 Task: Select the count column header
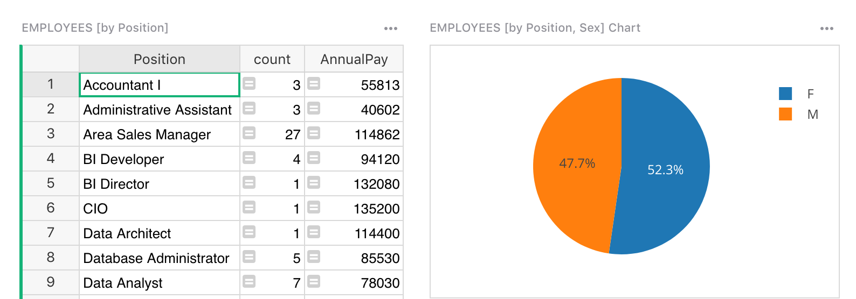click(272, 59)
